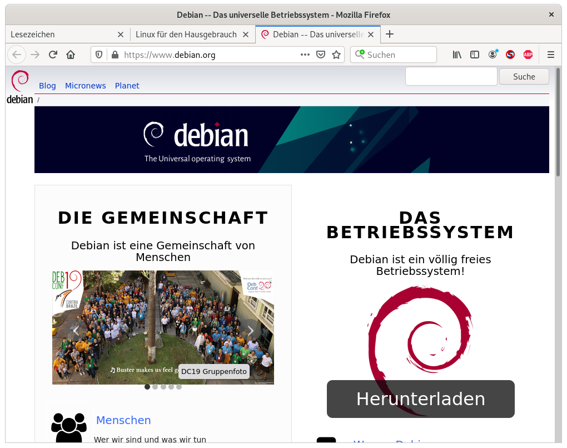Screen dimensions: 567x448
Task: Click the Debian banner image
Action: tap(292, 140)
